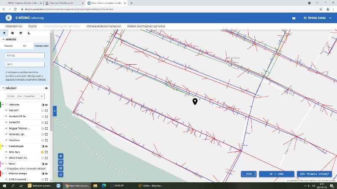Open the print panel icon in sidebar
337x189 pixels.
[x=21, y=33]
